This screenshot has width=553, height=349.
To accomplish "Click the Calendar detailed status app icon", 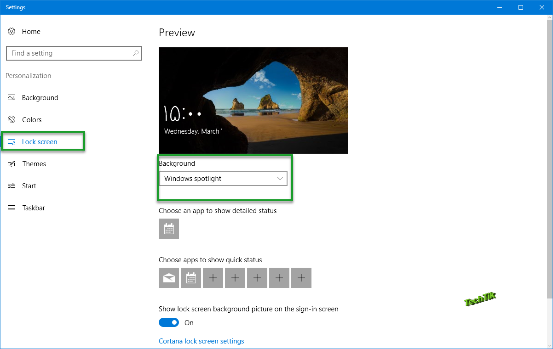I will (169, 229).
